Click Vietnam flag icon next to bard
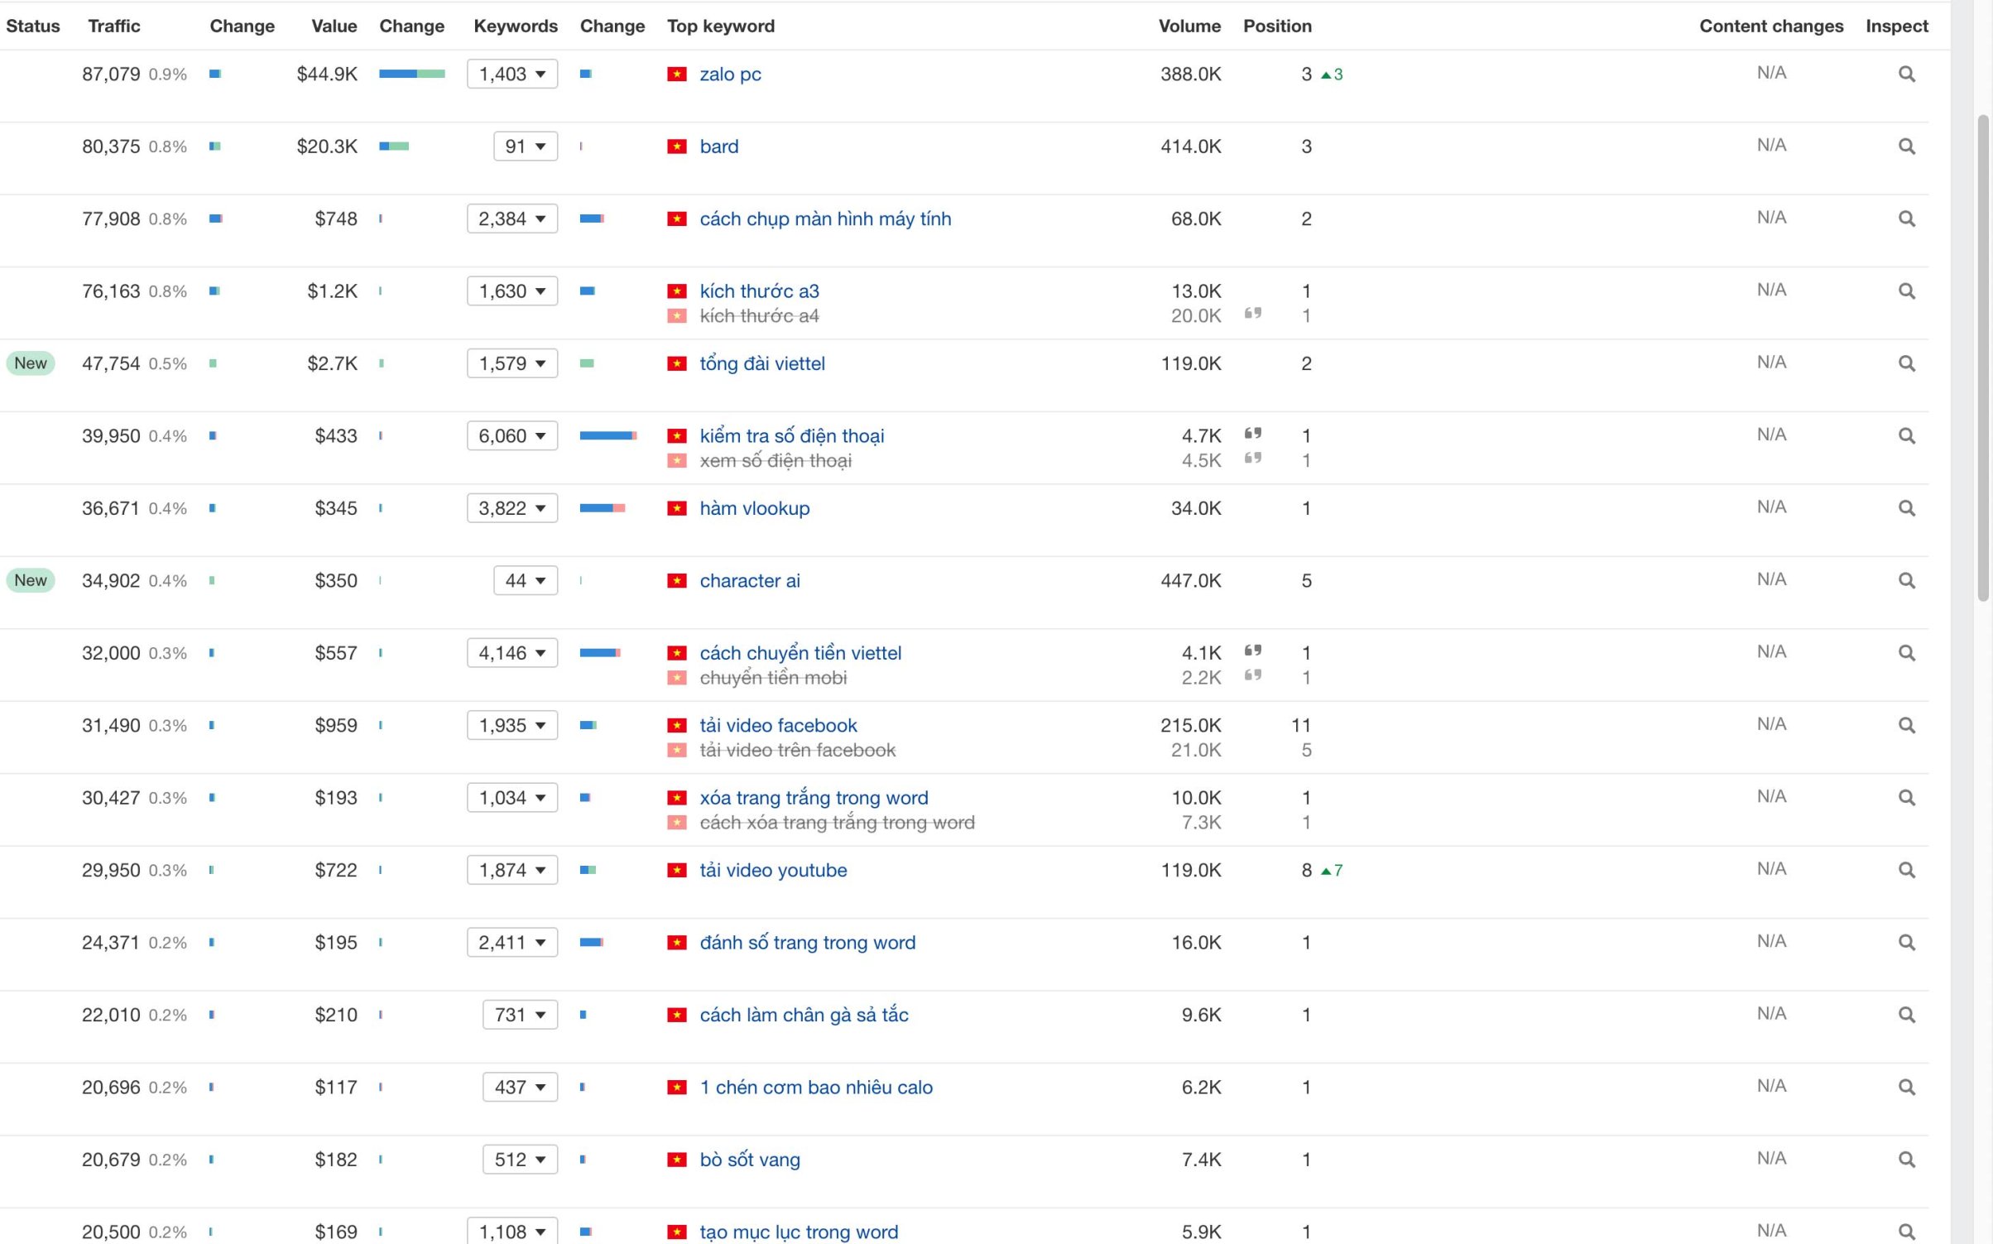Viewport: 1993px width, 1244px height. pyautogui.click(x=677, y=146)
